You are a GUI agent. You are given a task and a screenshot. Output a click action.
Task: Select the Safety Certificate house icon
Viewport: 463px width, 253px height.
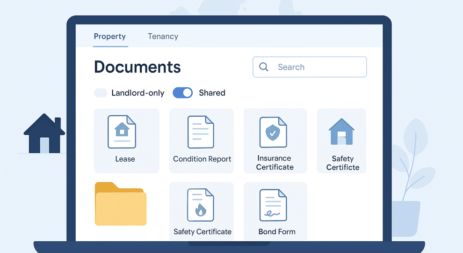click(x=341, y=132)
